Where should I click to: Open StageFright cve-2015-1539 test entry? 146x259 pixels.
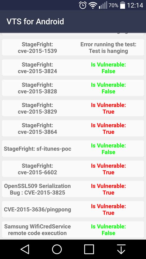[73, 47]
